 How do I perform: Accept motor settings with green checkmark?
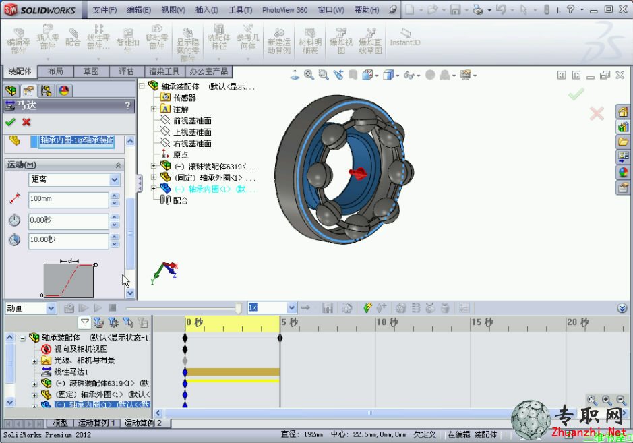click(x=10, y=122)
